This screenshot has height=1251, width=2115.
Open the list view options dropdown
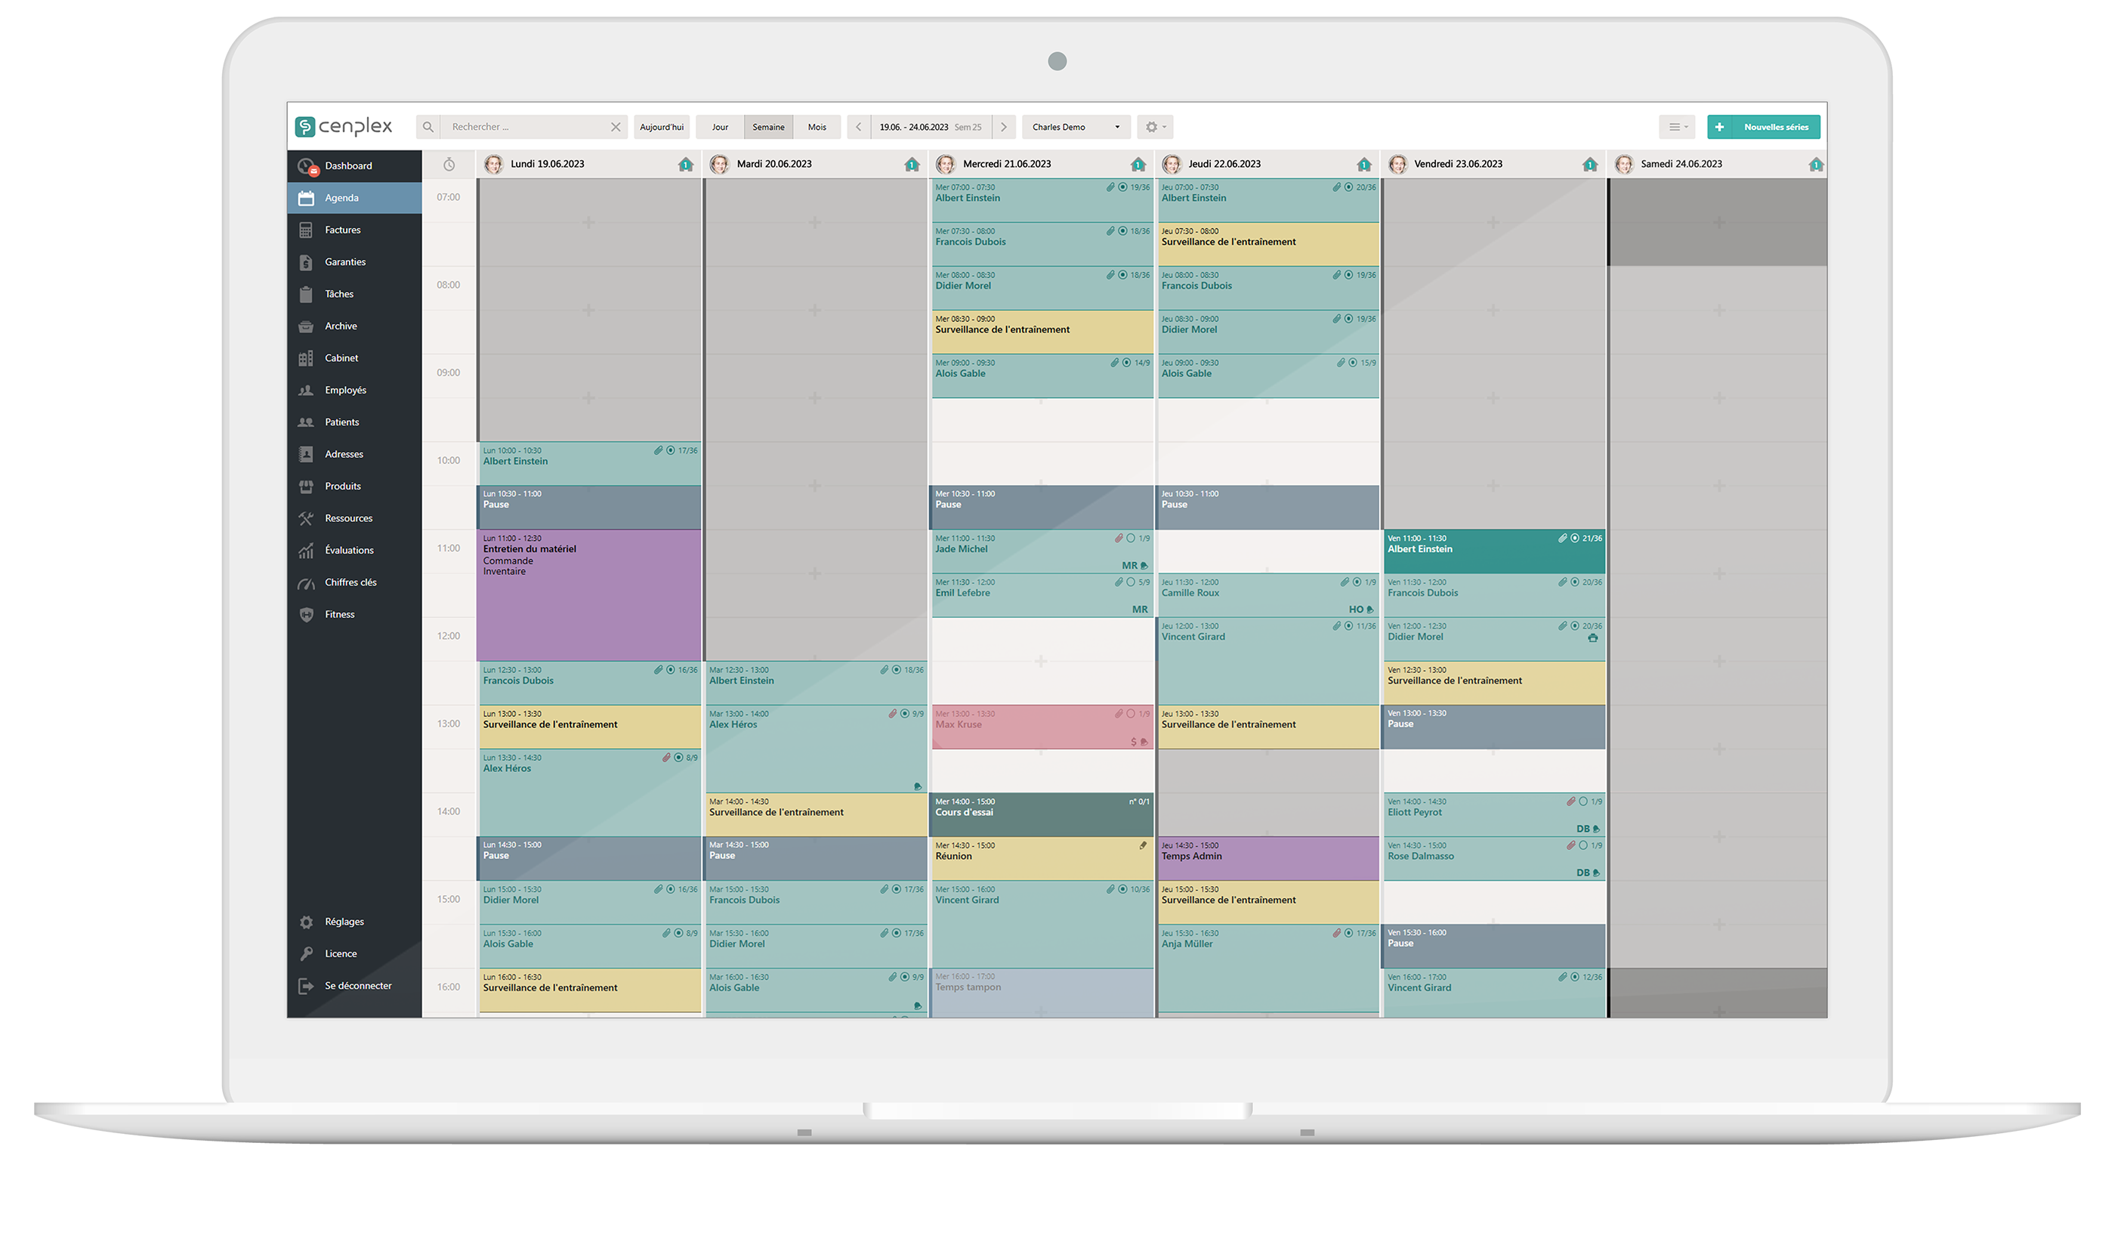pos(1677,128)
